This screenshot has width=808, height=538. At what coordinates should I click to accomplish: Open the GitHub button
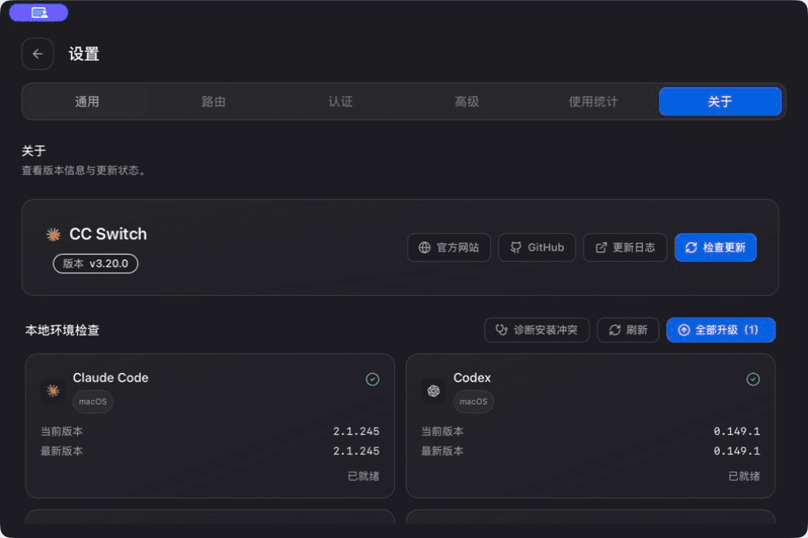(x=537, y=247)
